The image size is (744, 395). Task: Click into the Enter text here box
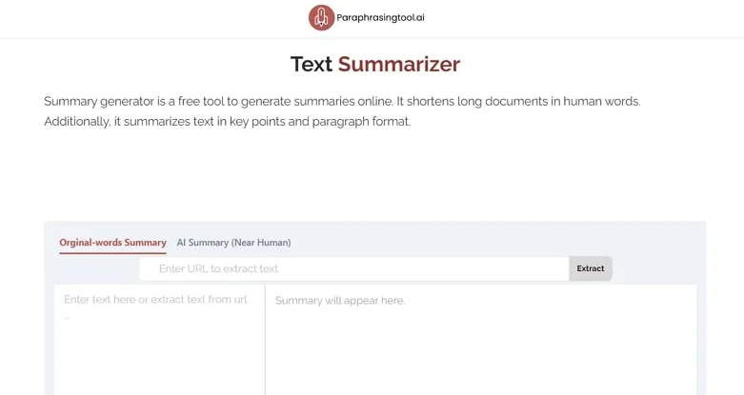158,343
